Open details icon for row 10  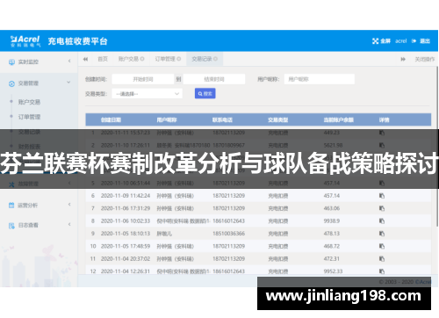coord(382,246)
